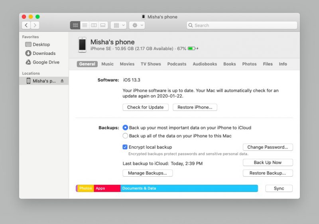Open the Audiobooks tab
The image size is (319, 224).
point(205,64)
